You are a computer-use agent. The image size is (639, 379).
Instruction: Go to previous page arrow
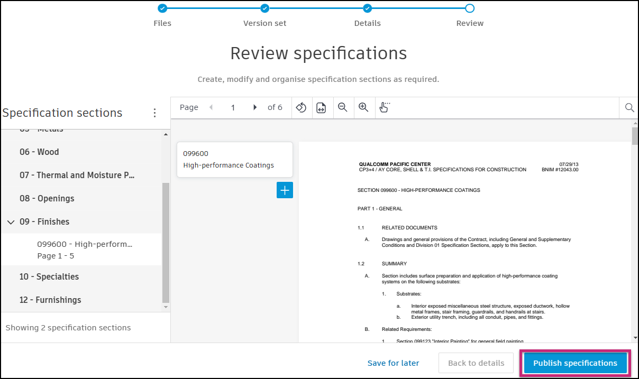pyautogui.click(x=211, y=107)
